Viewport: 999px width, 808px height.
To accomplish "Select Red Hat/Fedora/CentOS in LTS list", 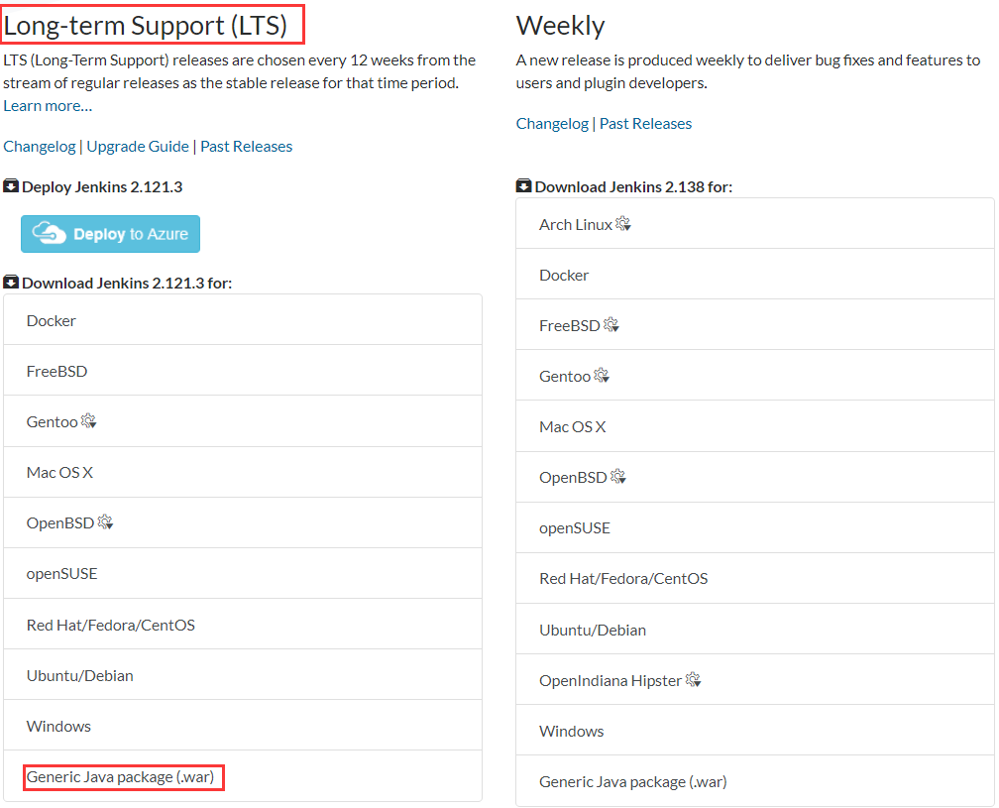I will pos(242,625).
